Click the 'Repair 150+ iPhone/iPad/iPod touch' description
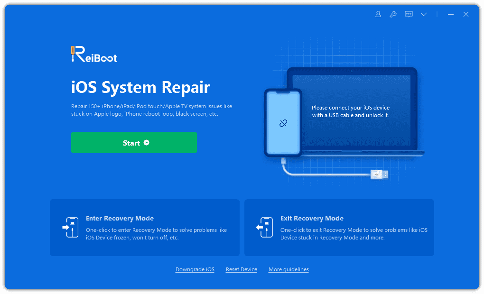484x294 pixels. click(151, 110)
